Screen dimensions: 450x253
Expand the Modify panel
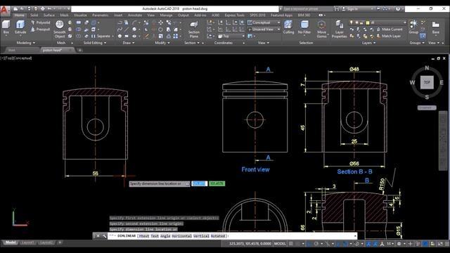pos(162,43)
